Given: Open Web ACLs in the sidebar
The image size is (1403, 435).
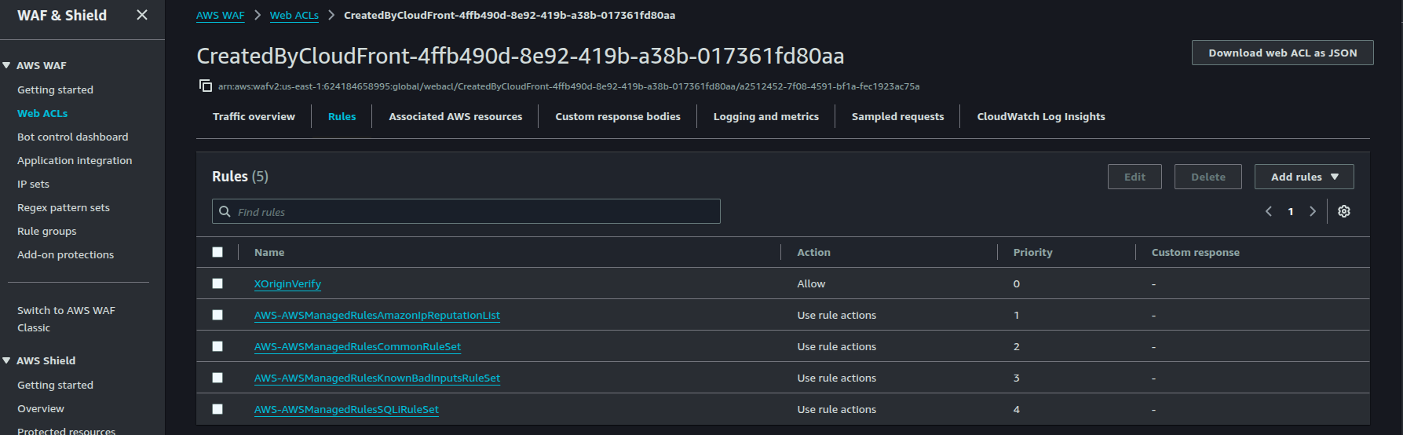Looking at the screenshot, I should pos(42,113).
